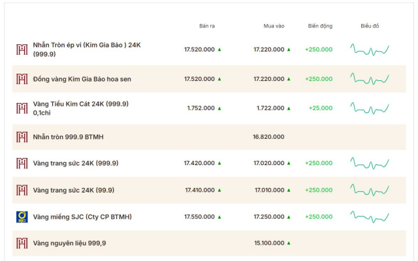Open the Đồng vàng Kim Gia Bảo hoa sen link
The image size is (418, 261).
[82, 79]
